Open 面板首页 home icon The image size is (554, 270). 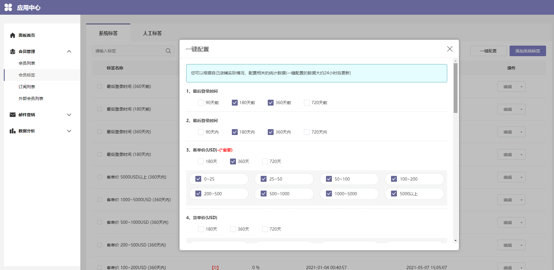coord(12,35)
